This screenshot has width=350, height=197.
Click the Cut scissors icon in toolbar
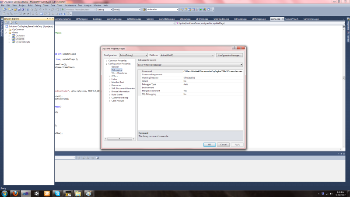coord(28,10)
